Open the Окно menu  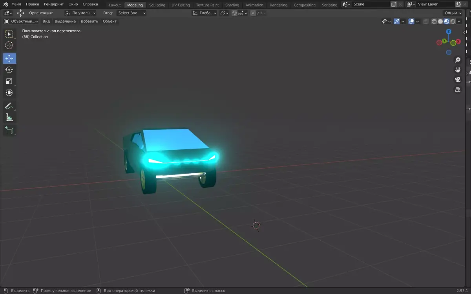tap(73, 4)
